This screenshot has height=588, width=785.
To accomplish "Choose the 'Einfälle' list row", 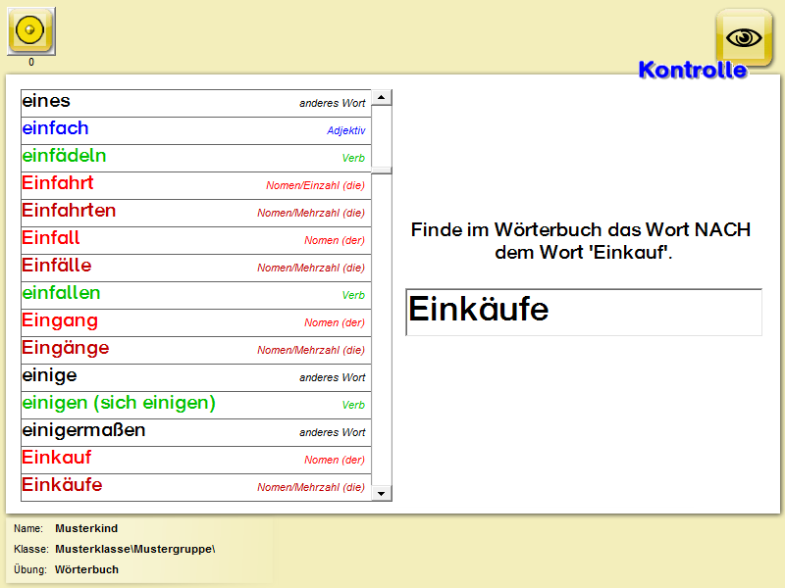I will tap(194, 268).
